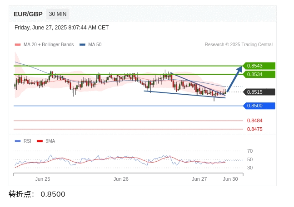Screen dimensions: 294x207
Task: Click the blue RSI legend swatch
Action: (x=18, y=141)
